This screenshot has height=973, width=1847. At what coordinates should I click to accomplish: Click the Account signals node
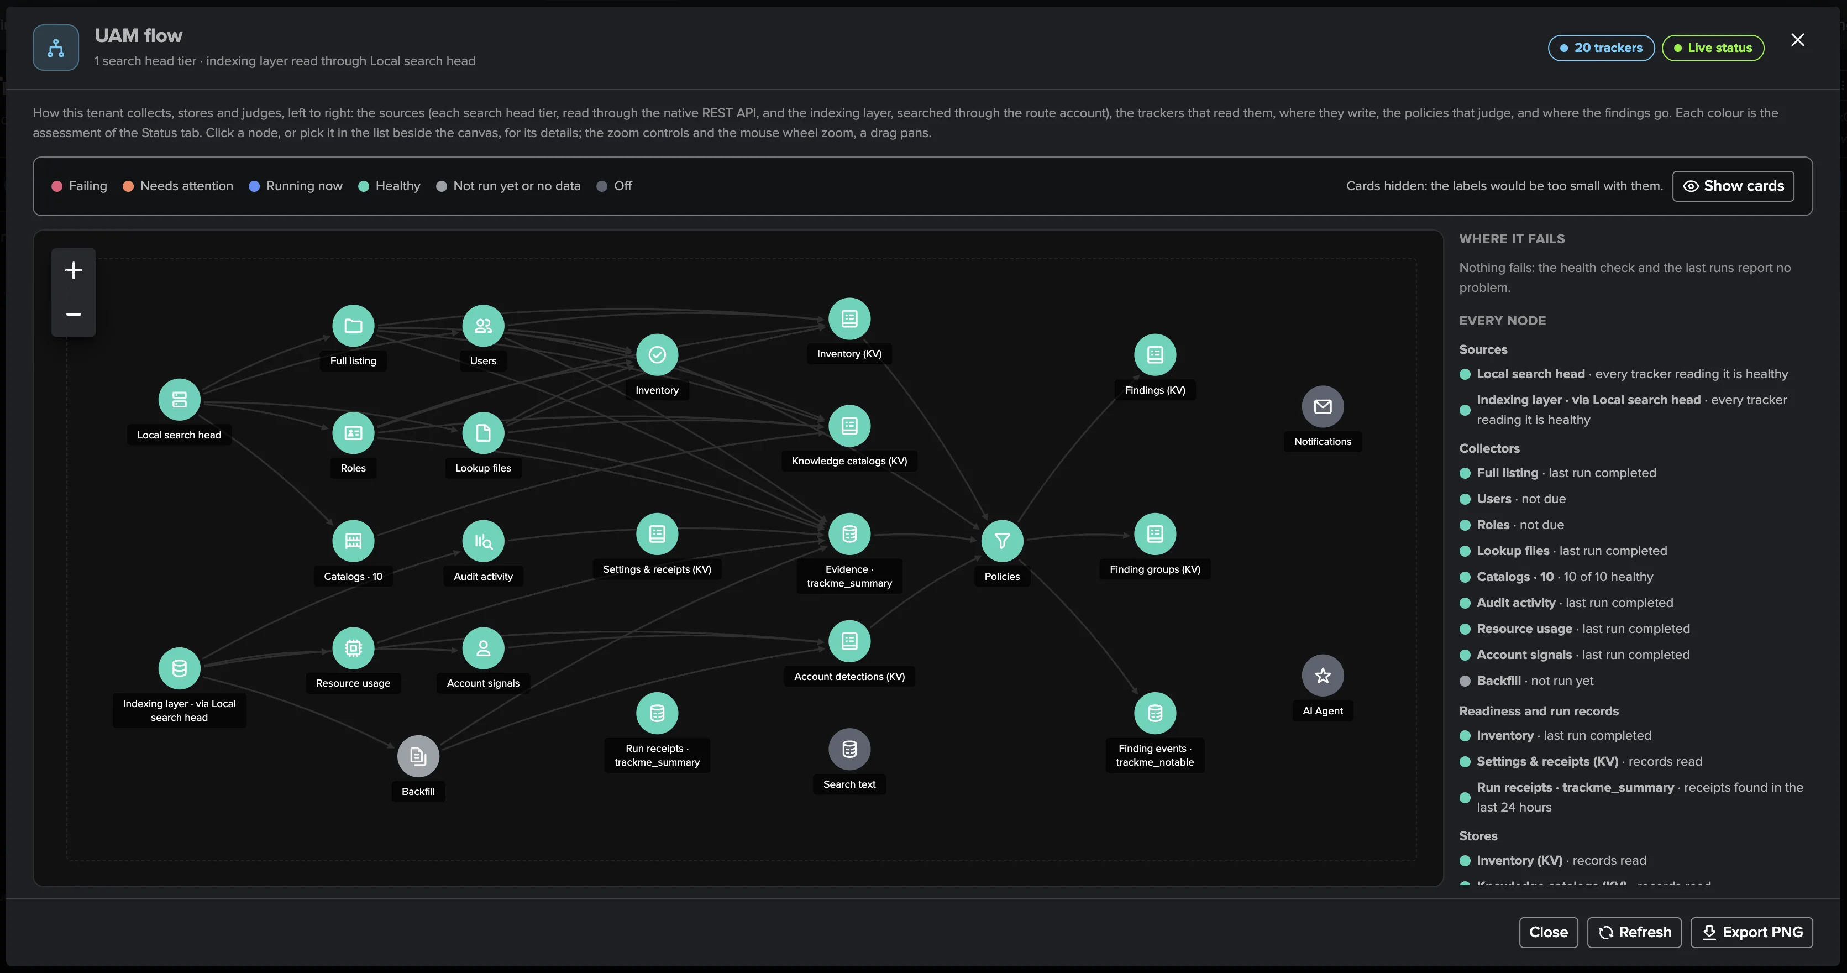coord(483,648)
